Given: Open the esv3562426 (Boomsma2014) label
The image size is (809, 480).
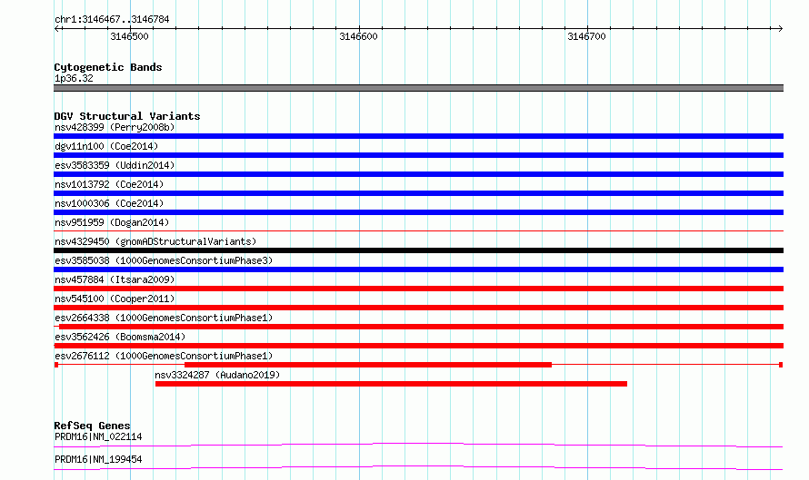Looking at the screenshot, I should click(x=120, y=337).
